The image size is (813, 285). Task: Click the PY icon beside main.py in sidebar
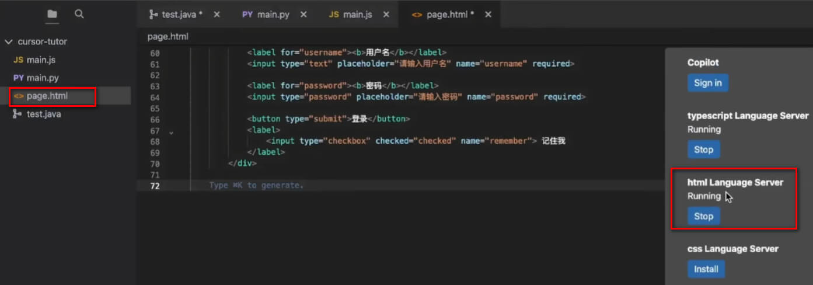[x=18, y=78]
